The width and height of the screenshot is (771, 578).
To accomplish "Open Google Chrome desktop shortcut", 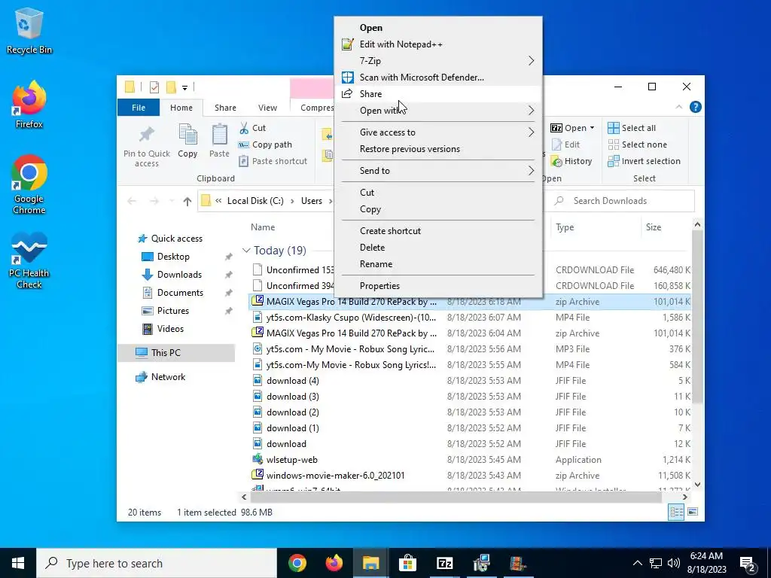I will coord(29,185).
